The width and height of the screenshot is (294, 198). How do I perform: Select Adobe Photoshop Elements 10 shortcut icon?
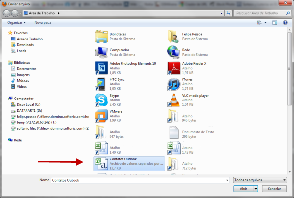101,68
